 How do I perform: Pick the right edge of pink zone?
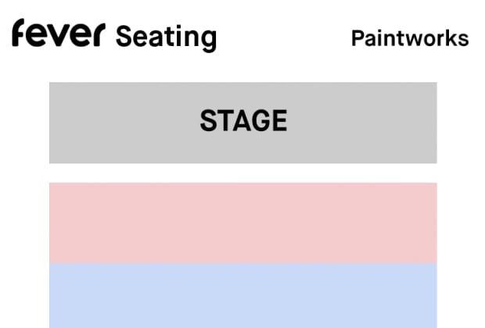click(x=435, y=223)
